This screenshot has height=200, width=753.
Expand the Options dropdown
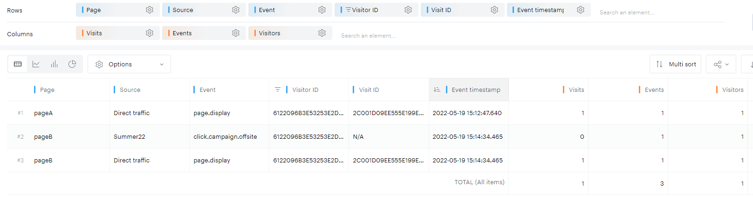[129, 64]
